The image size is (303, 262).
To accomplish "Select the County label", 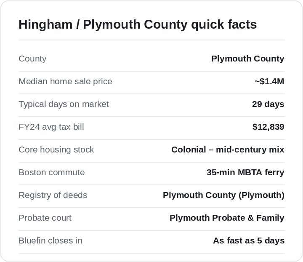I will point(32,59).
